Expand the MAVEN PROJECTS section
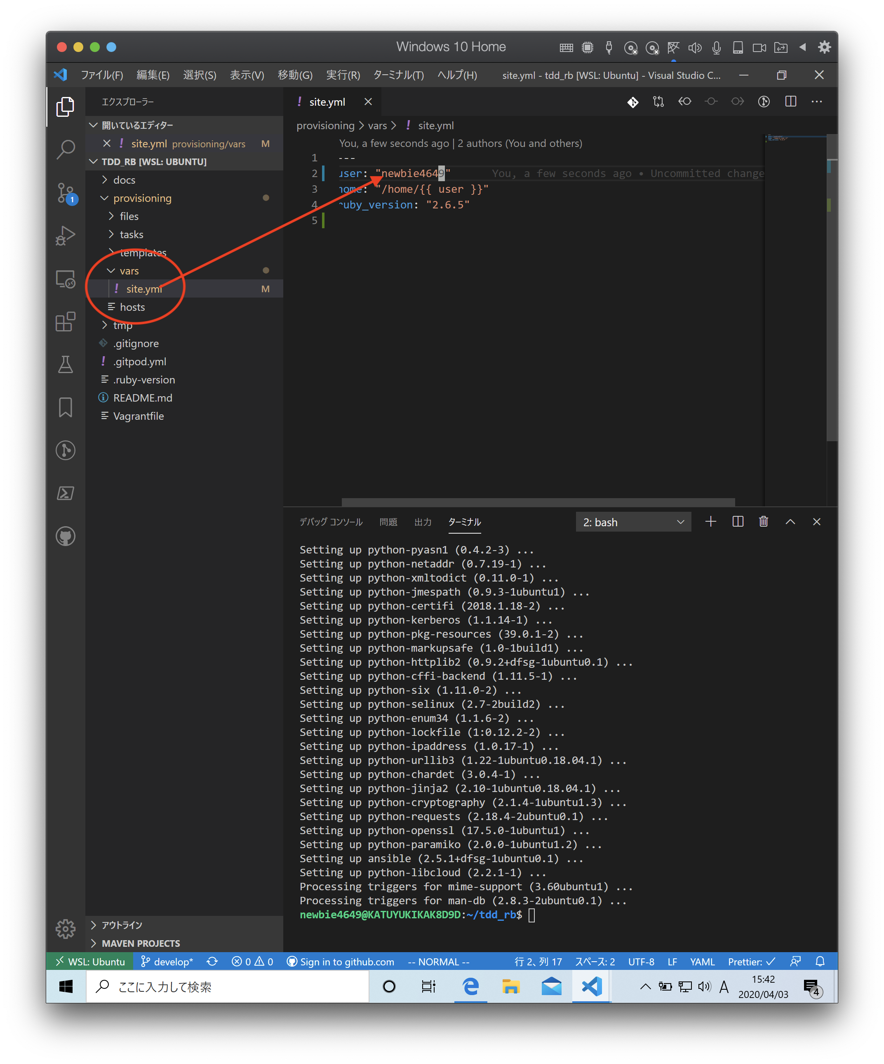The image size is (884, 1064). coord(140,943)
